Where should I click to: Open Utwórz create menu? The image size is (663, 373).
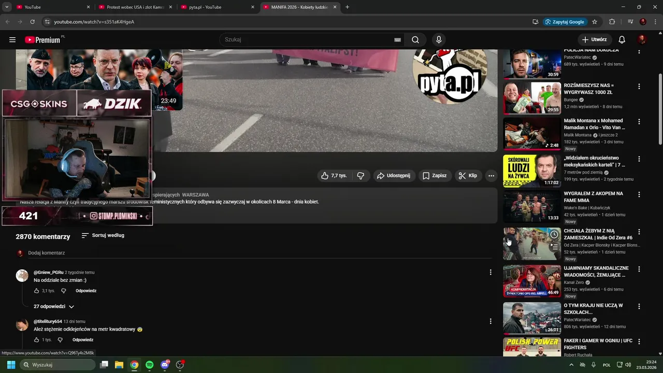[595, 40]
